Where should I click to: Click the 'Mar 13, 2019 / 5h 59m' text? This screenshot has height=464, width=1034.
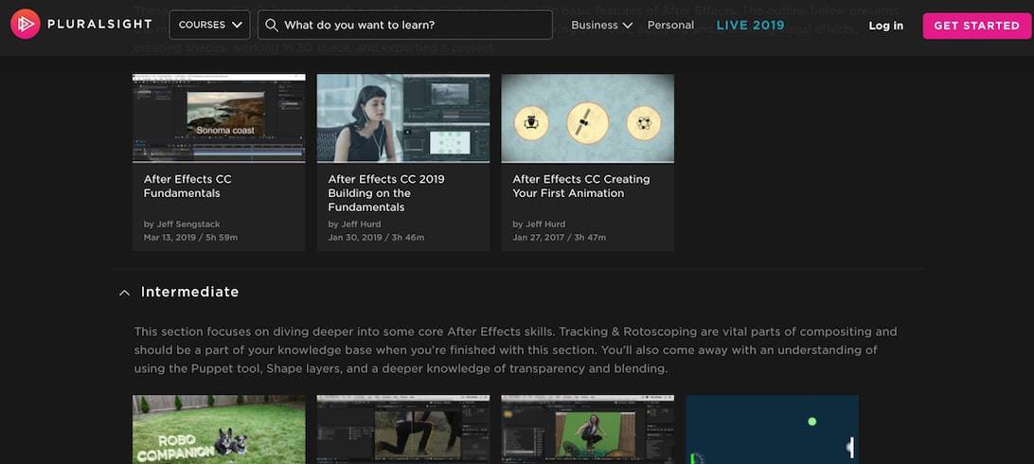(190, 238)
